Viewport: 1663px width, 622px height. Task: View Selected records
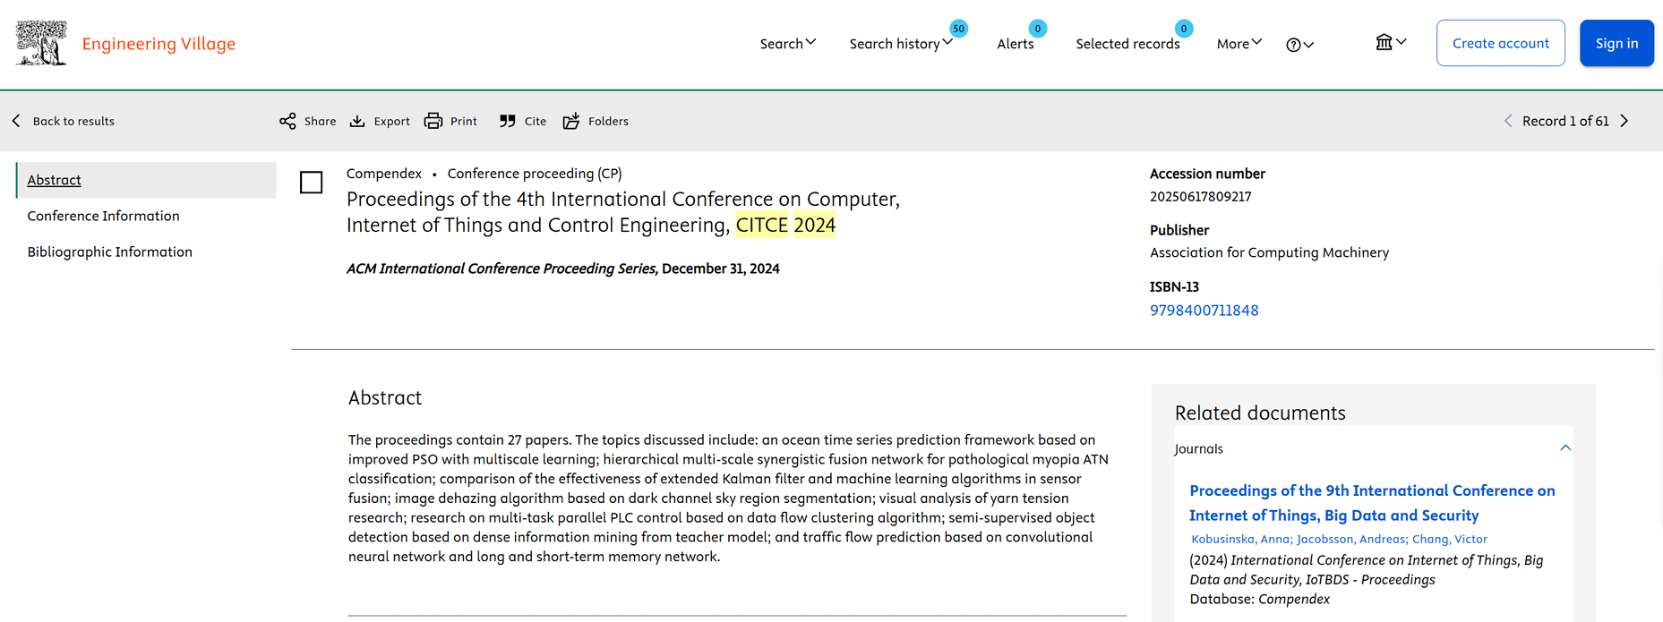(x=1127, y=43)
